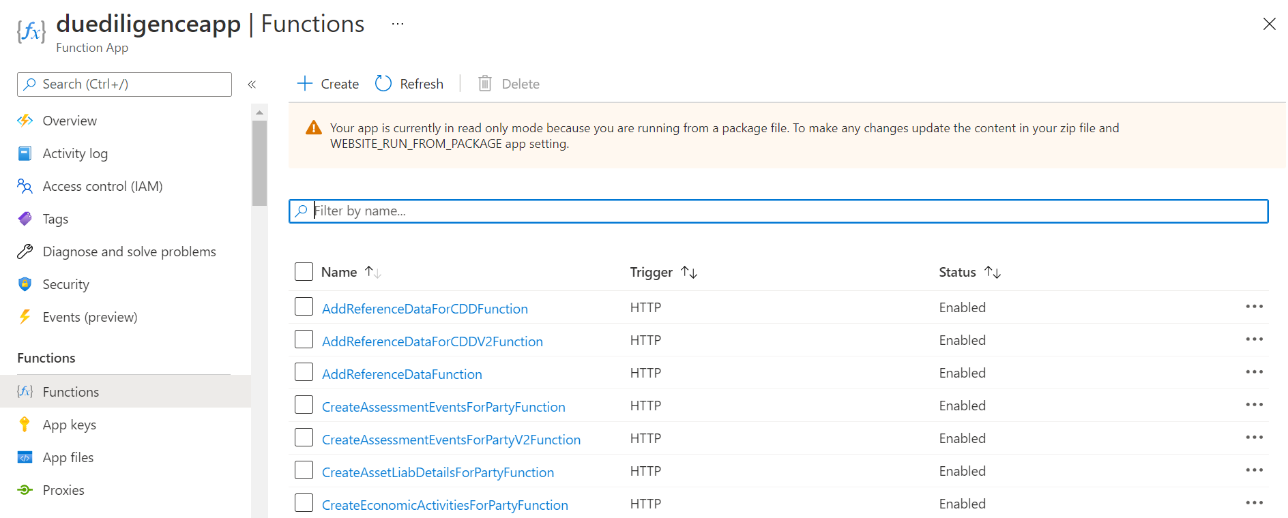Image resolution: width=1288 pixels, height=518 pixels.
Task: Open App files in the sidebar
Action: (68, 457)
